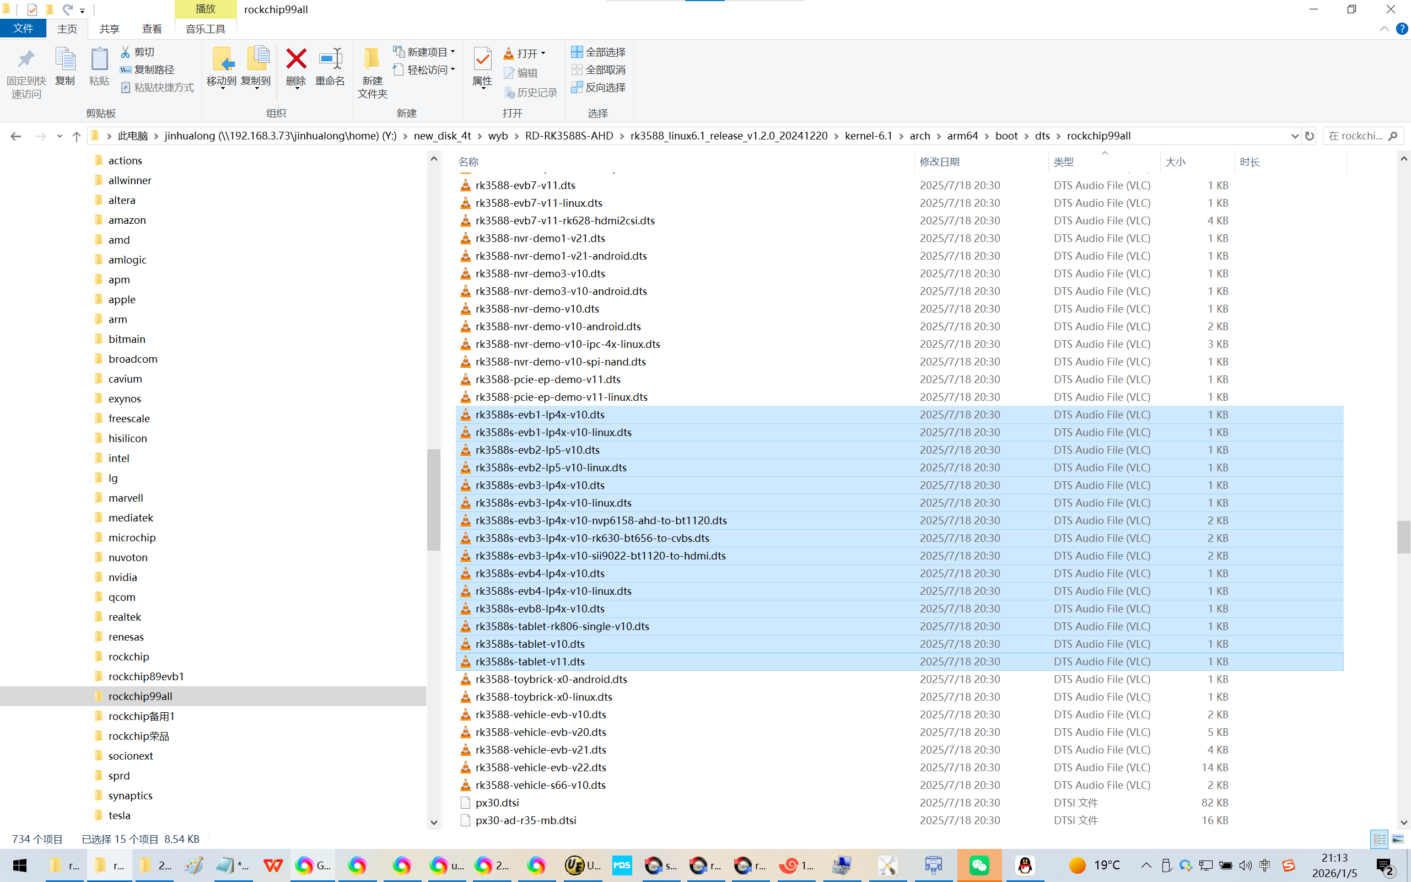Click the file list vertical scrollbar thumb
Screen dimensions: 1411x882
pyautogui.click(x=1403, y=537)
